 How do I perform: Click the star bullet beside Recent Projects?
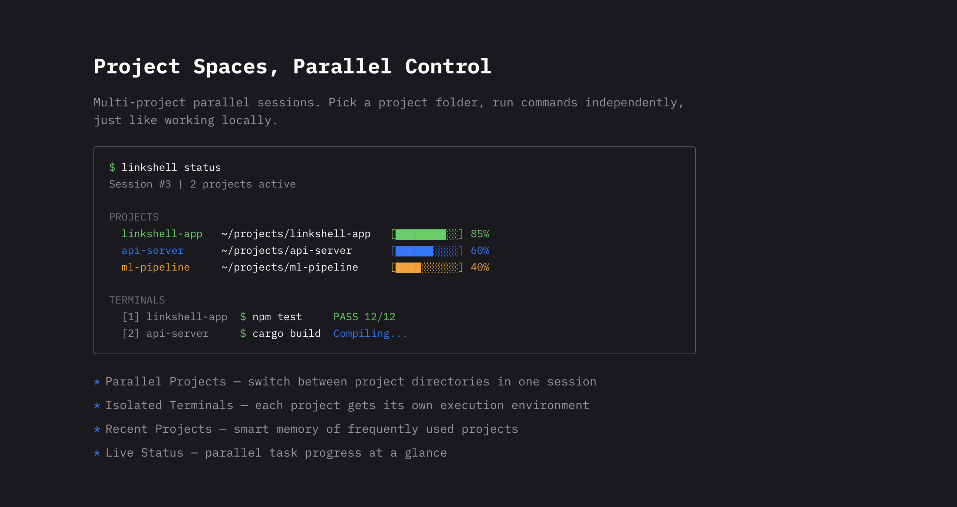click(97, 429)
